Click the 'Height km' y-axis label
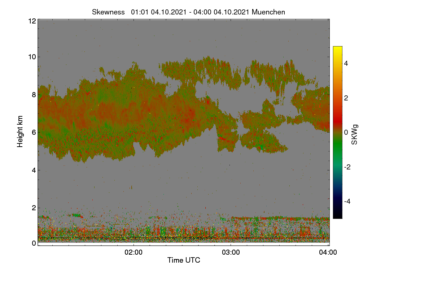This screenshot has width=433, height=289. (20, 131)
